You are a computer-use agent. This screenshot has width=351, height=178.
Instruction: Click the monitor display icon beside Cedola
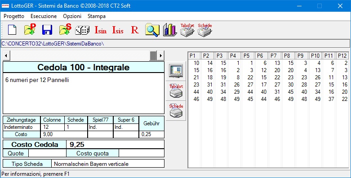pyautogui.click(x=176, y=71)
